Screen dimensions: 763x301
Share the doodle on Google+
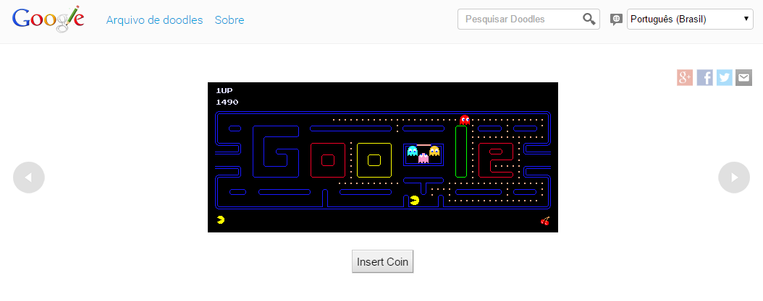click(685, 77)
